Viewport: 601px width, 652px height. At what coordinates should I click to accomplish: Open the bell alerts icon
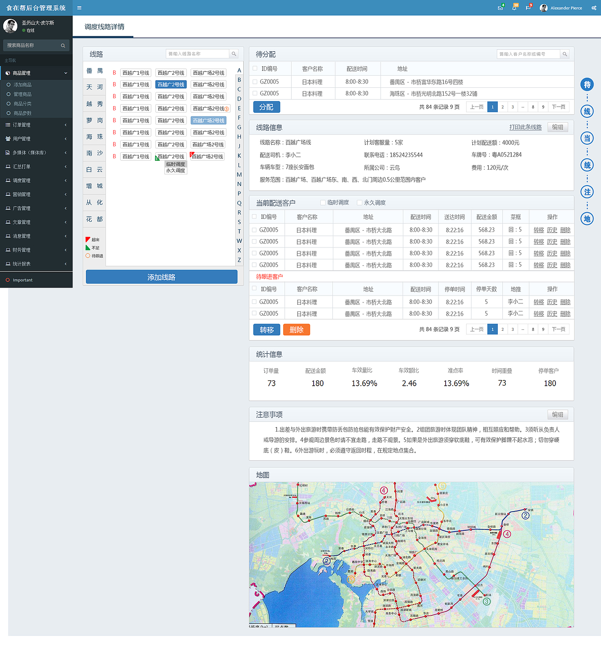[x=514, y=8]
